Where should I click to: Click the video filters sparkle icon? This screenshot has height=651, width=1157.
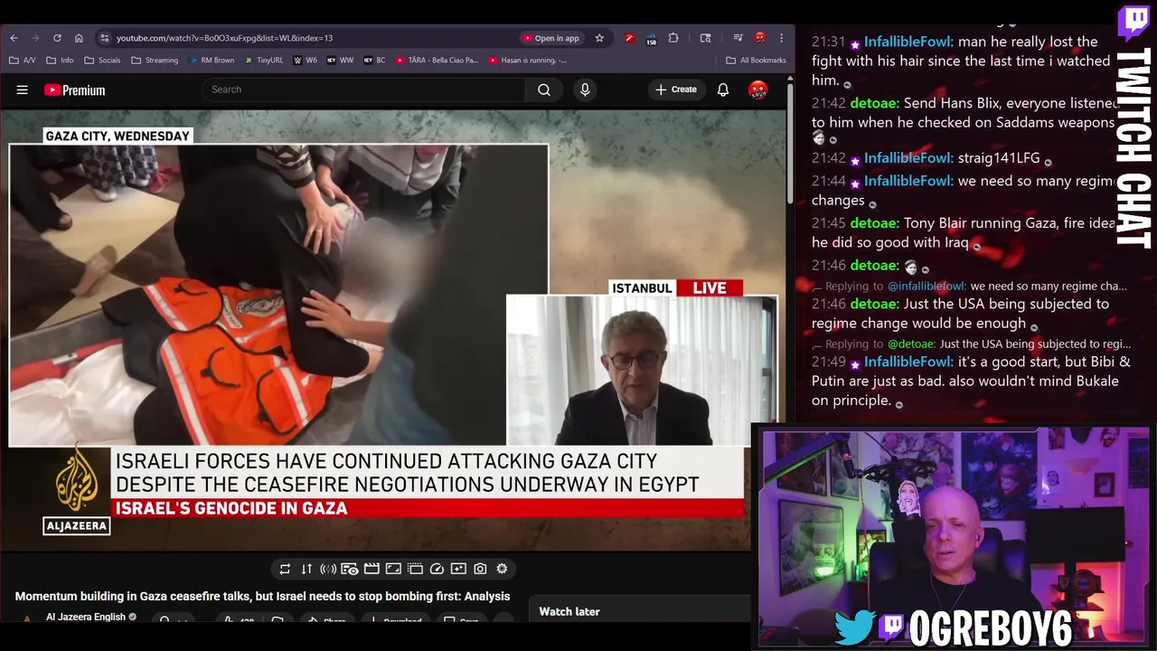[x=458, y=569]
